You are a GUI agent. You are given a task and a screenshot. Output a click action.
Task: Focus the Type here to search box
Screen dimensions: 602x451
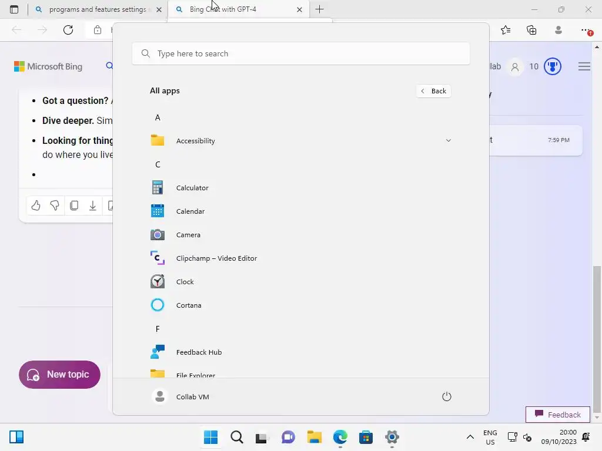(x=300, y=53)
